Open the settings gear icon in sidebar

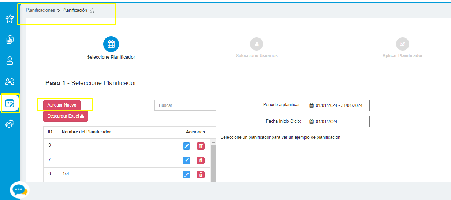10,125
